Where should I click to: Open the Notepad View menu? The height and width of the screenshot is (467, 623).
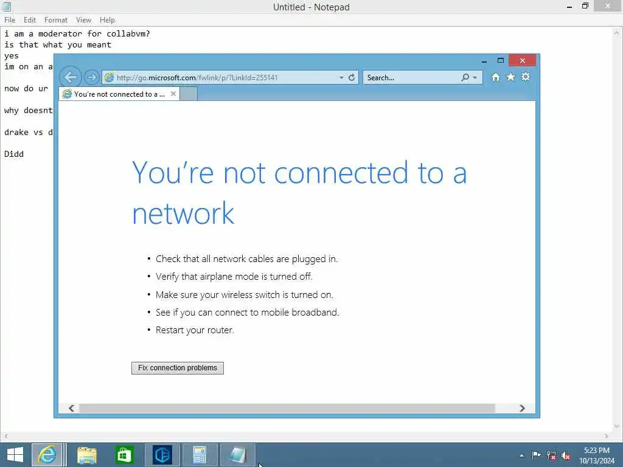pyautogui.click(x=83, y=20)
